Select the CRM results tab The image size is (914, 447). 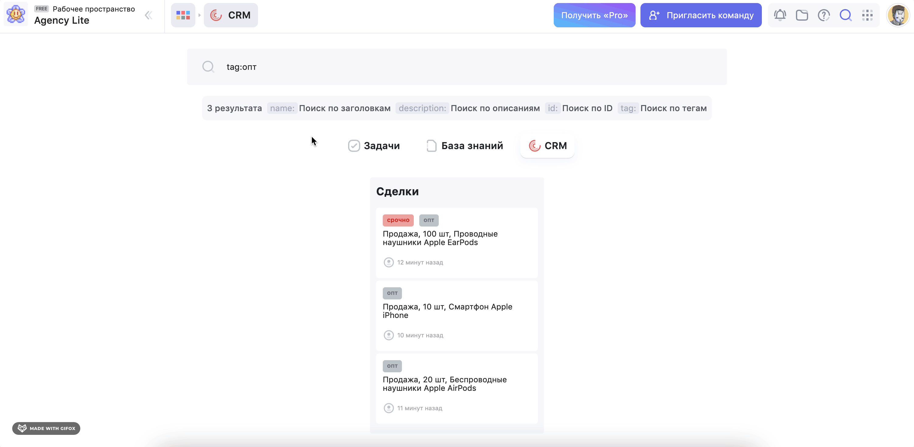547,145
